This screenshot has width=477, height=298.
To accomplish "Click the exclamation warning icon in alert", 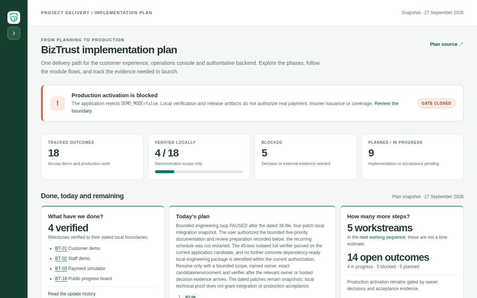I will (x=57, y=104).
